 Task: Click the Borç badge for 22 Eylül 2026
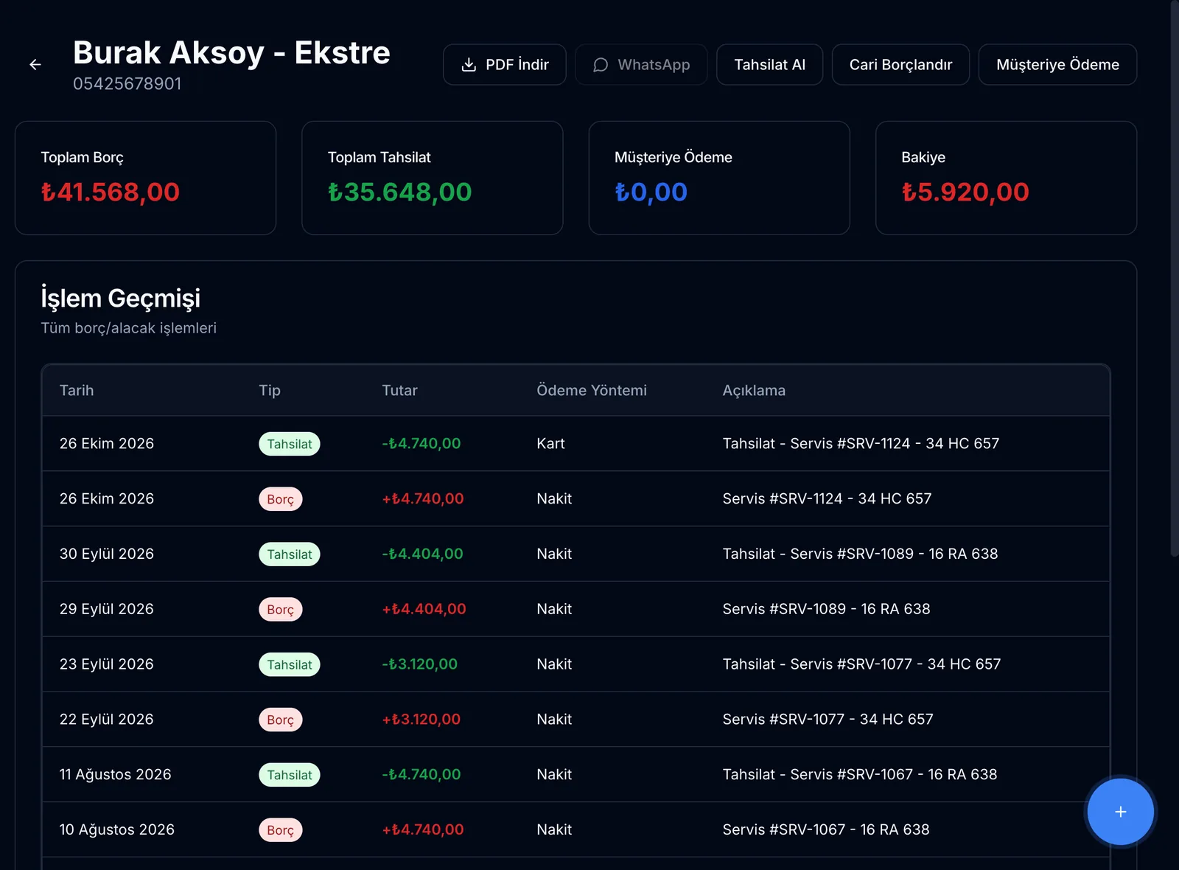(x=281, y=720)
